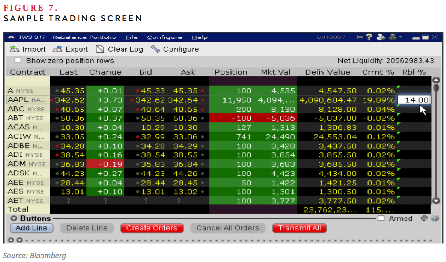Click the vertical scrollbar thumb of table
446x262 pixels.
[436, 88]
